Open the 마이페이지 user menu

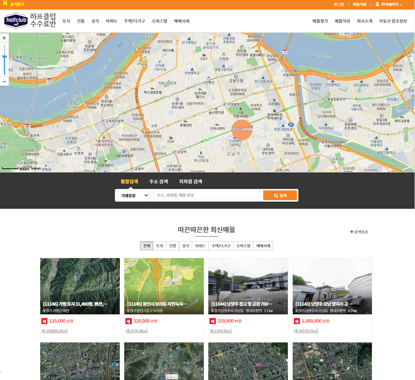point(388,4)
